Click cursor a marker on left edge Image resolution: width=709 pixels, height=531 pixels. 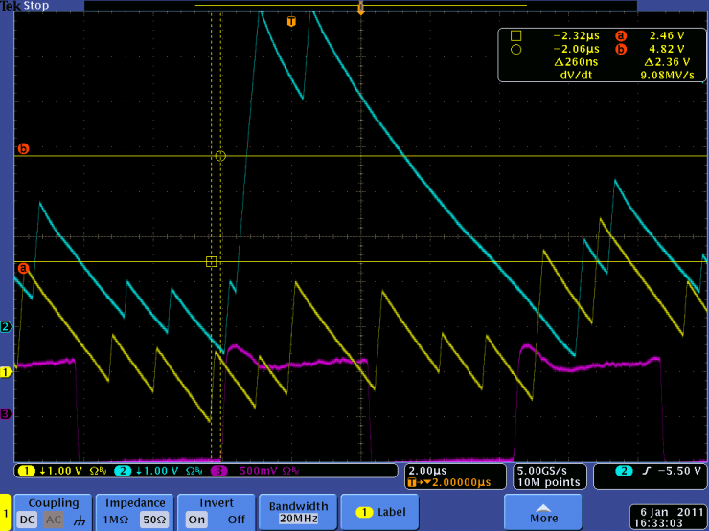pos(23,269)
